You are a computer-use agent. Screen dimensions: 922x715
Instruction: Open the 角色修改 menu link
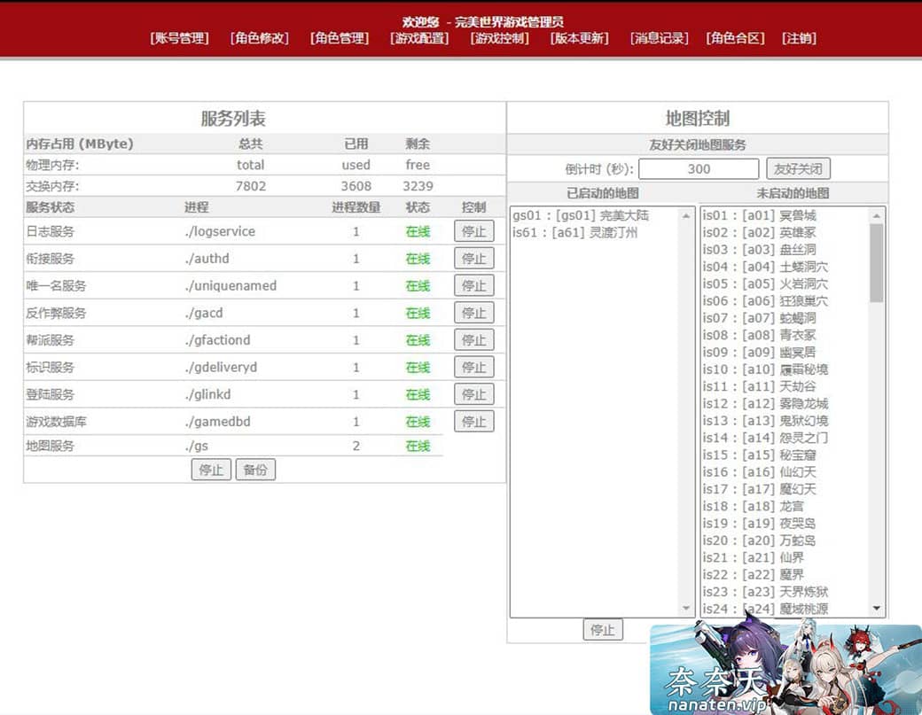pyautogui.click(x=259, y=38)
